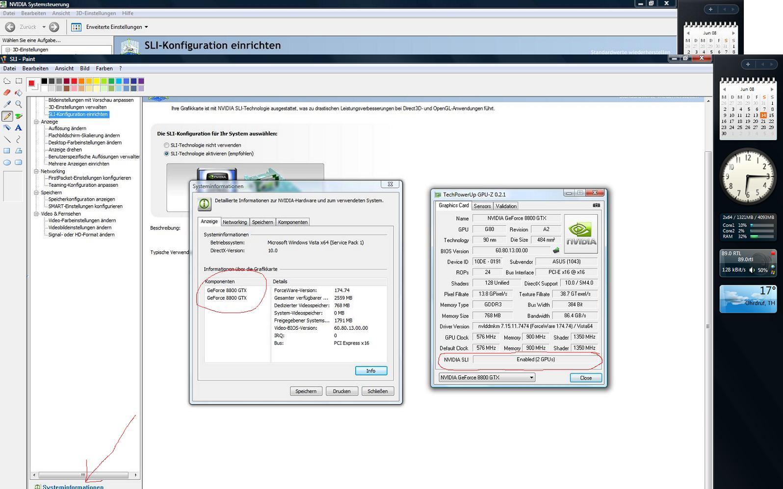Select 'SLI-Technologie aktivieren (empfohlen)' radio option
Viewport: 783px width, 489px height.
[x=166, y=153]
